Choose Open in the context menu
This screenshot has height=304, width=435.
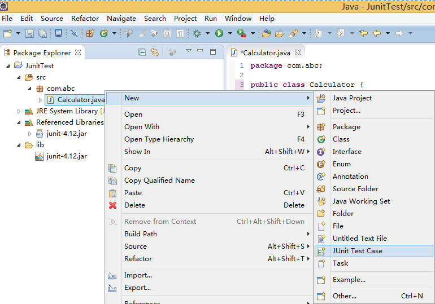(x=210, y=114)
